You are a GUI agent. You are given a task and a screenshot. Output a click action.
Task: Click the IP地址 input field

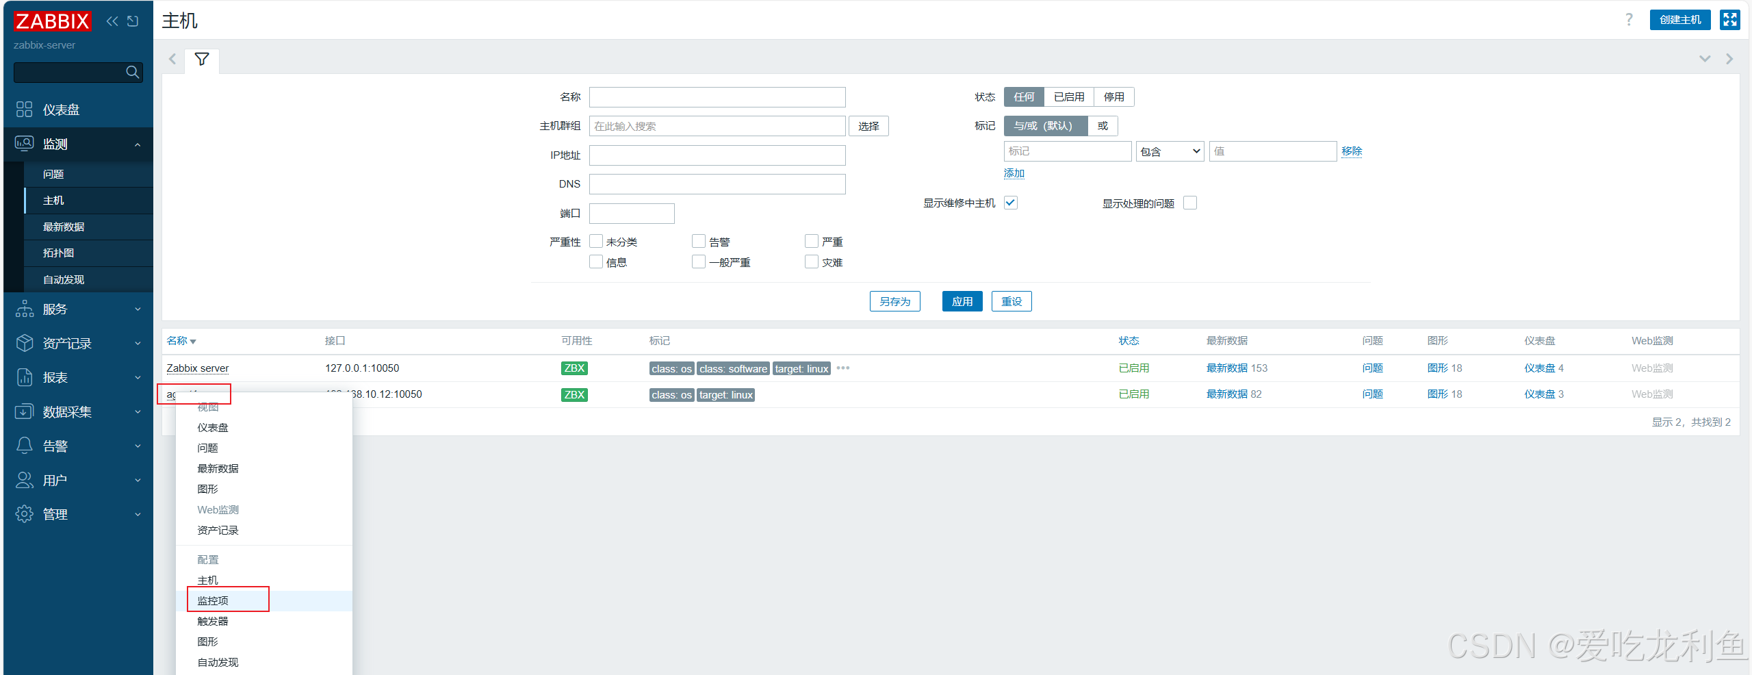pos(717,155)
